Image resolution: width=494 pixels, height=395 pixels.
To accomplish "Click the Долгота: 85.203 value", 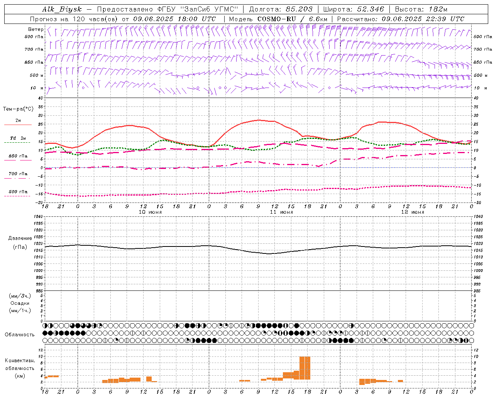I will [281, 9].
